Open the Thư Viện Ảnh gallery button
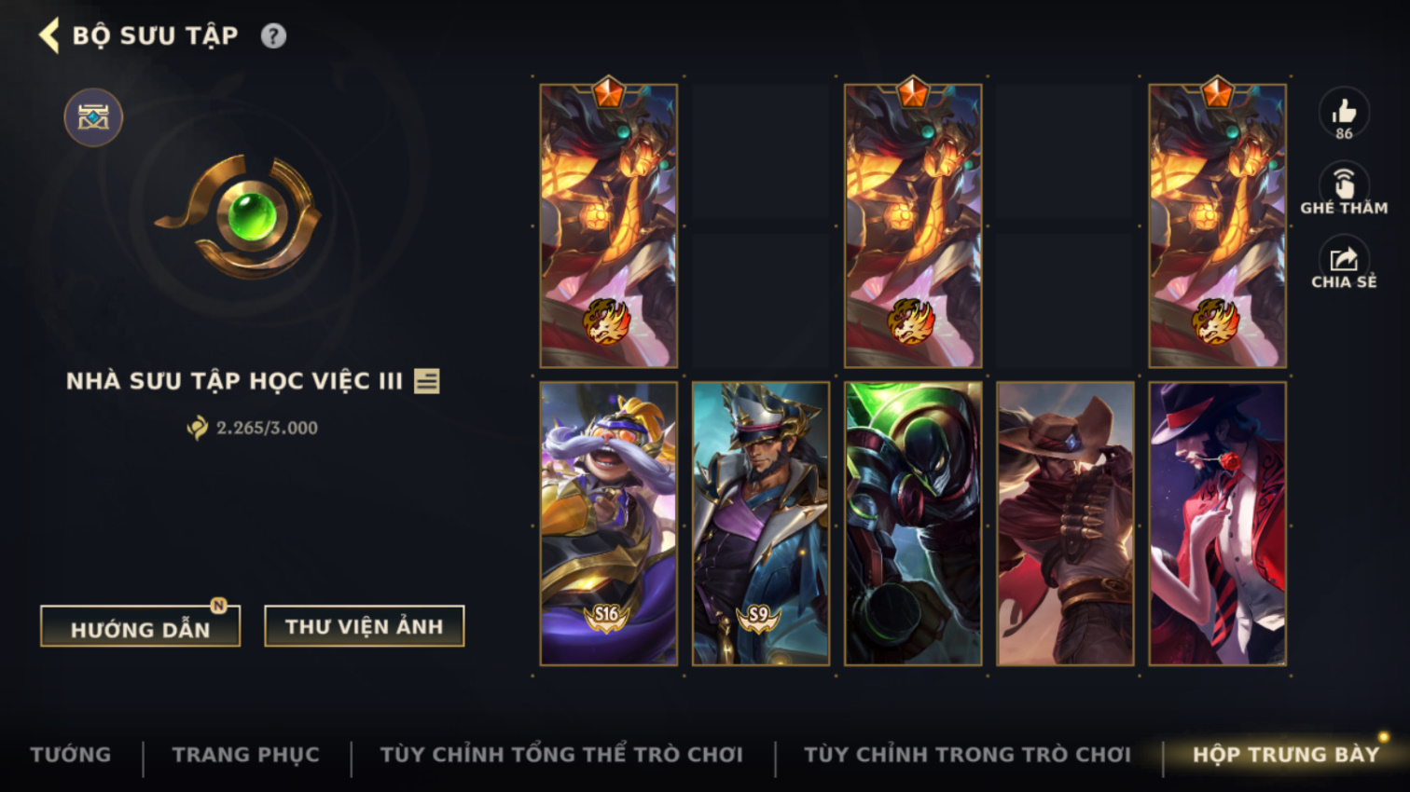This screenshot has width=1410, height=792. pos(364,626)
